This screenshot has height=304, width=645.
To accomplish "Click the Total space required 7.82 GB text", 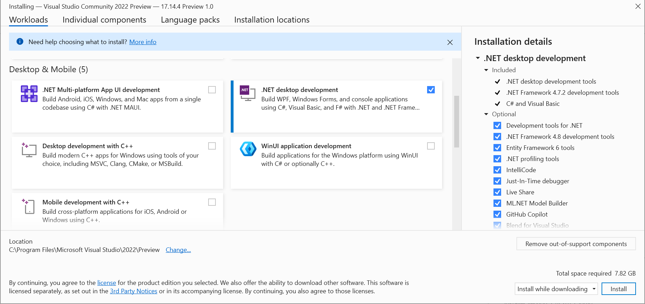I will (x=596, y=273).
